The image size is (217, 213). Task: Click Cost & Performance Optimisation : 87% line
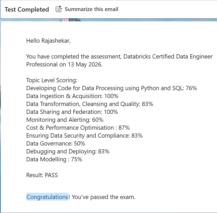pos(78,128)
